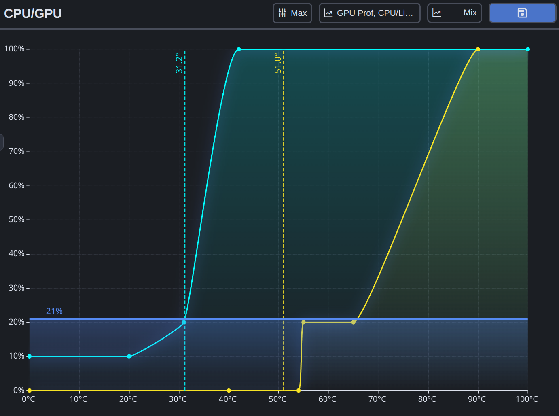Click the cyan 31.2° temperature marker label
The height and width of the screenshot is (416, 559).
pos(179,64)
